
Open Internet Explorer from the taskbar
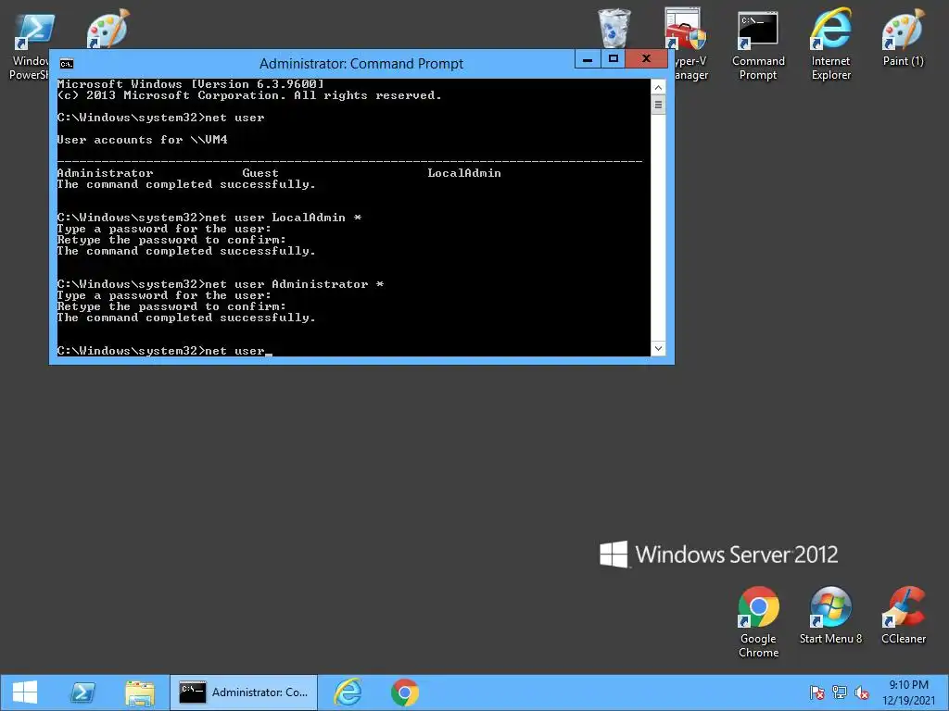348,692
